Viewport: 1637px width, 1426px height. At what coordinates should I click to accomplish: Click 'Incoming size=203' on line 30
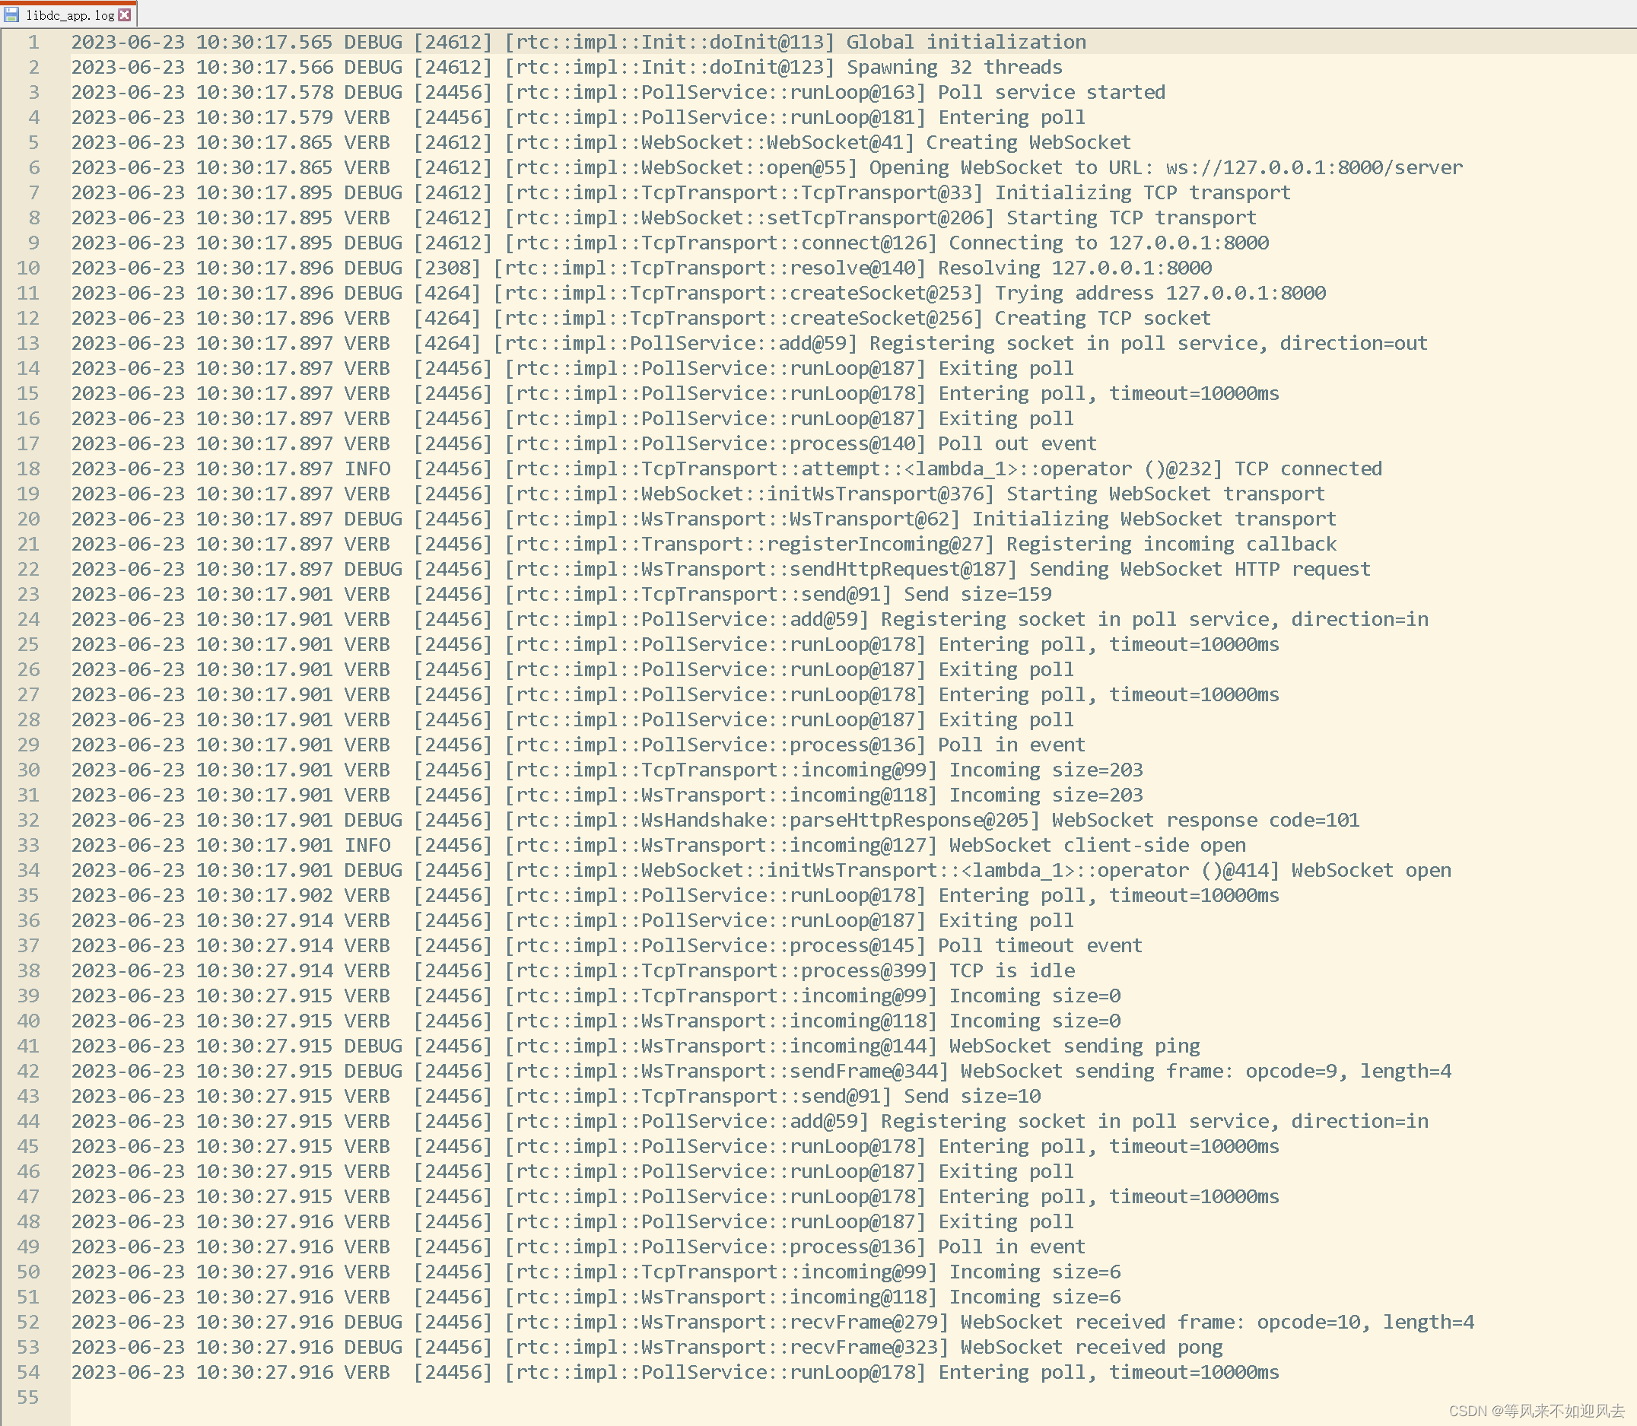(x=1046, y=770)
